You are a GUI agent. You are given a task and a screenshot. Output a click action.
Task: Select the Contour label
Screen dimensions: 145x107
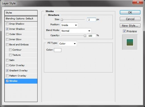(x=17, y=50)
